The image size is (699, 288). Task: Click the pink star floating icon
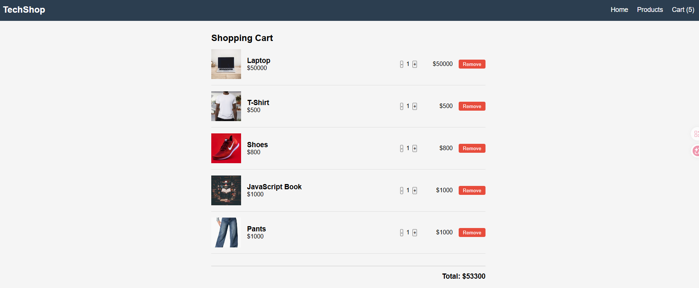coord(696,151)
